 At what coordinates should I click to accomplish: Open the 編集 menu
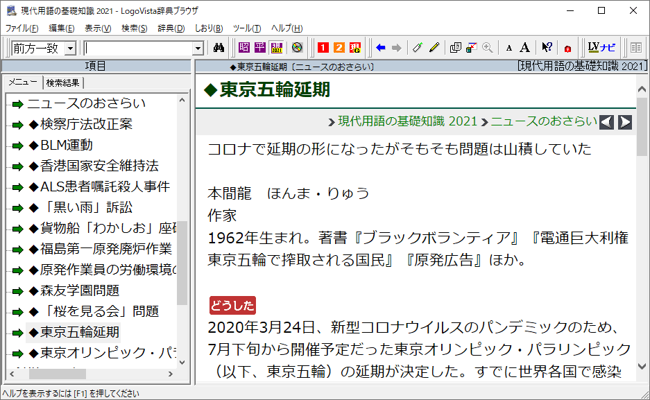pos(61,28)
